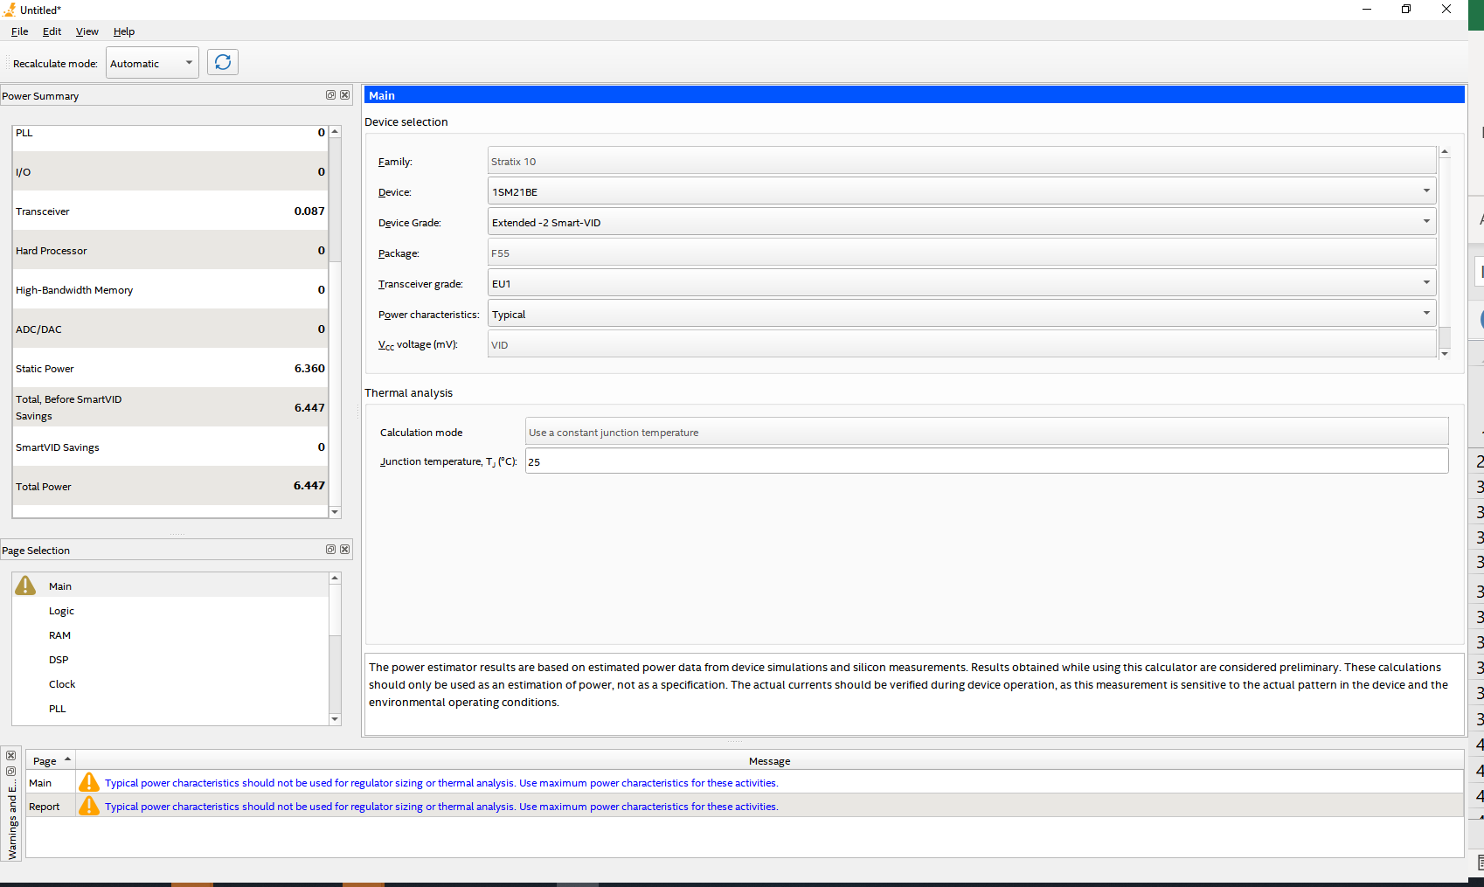Open the Transceiver grade dropdown
1484x887 pixels.
pyautogui.click(x=962, y=283)
